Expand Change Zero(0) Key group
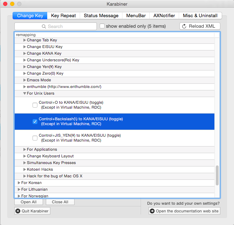 [24, 73]
